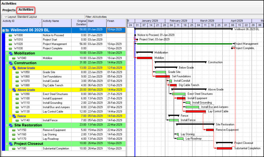Click the Fence WBS icon
The width and height of the screenshot is (264, 157).
click(14, 116)
